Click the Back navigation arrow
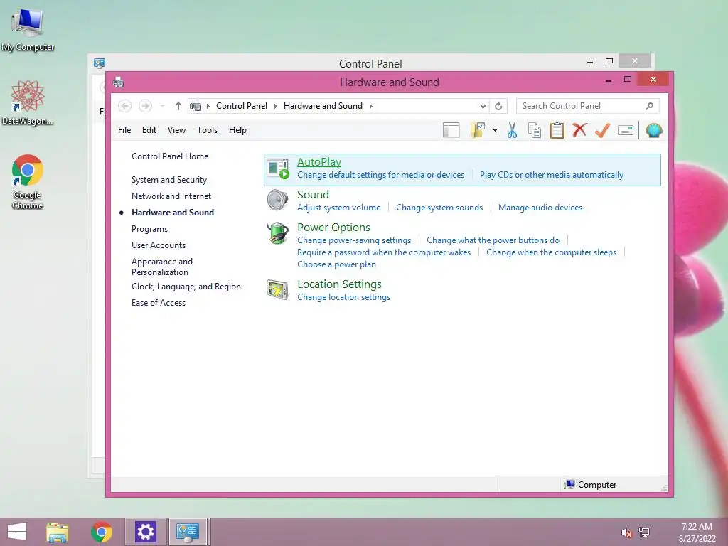The width and height of the screenshot is (728, 546). 124,106
